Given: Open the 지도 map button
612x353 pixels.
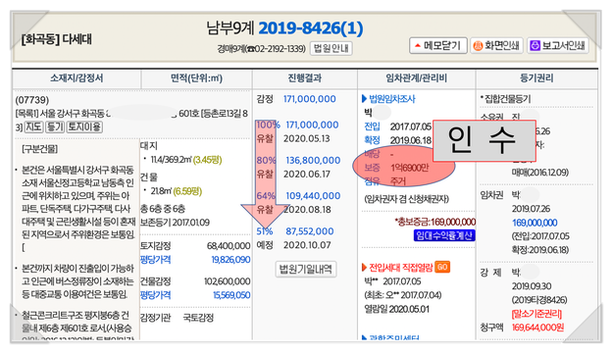Looking at the screenshot, I should point(33,126).
